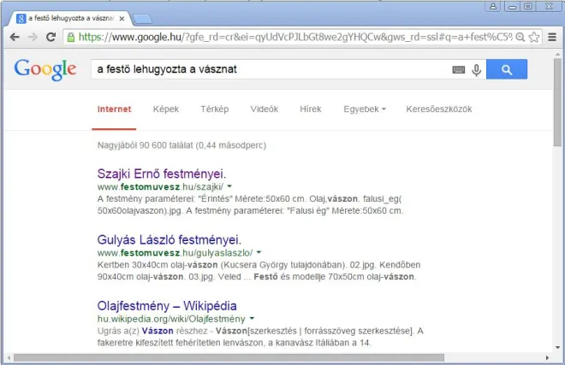Click the green padlock security icon

(x=70, y=37)
